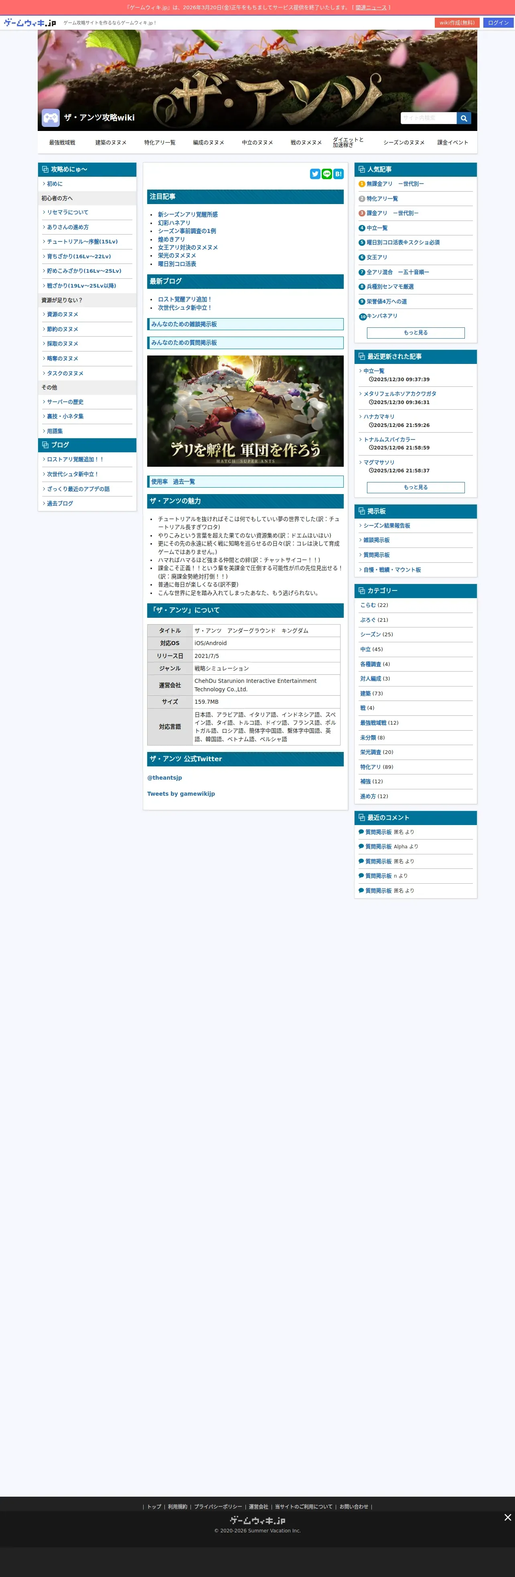Open 特化アリ category
This screenshot has width=515, height=1577.
(370, 767)
